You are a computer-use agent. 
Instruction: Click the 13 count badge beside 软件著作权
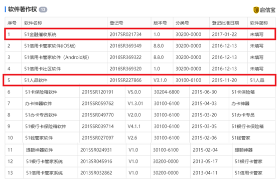point(43,9)
